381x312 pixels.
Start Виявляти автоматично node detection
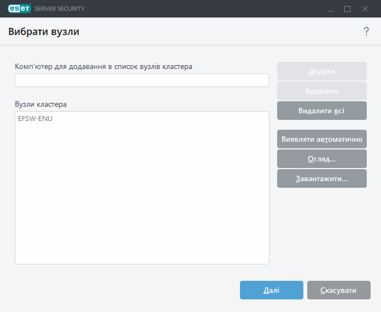321,139
